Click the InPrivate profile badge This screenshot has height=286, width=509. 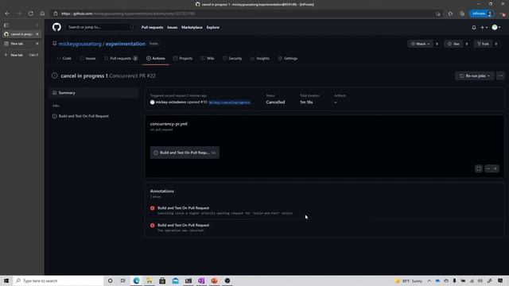pos(482,14)
